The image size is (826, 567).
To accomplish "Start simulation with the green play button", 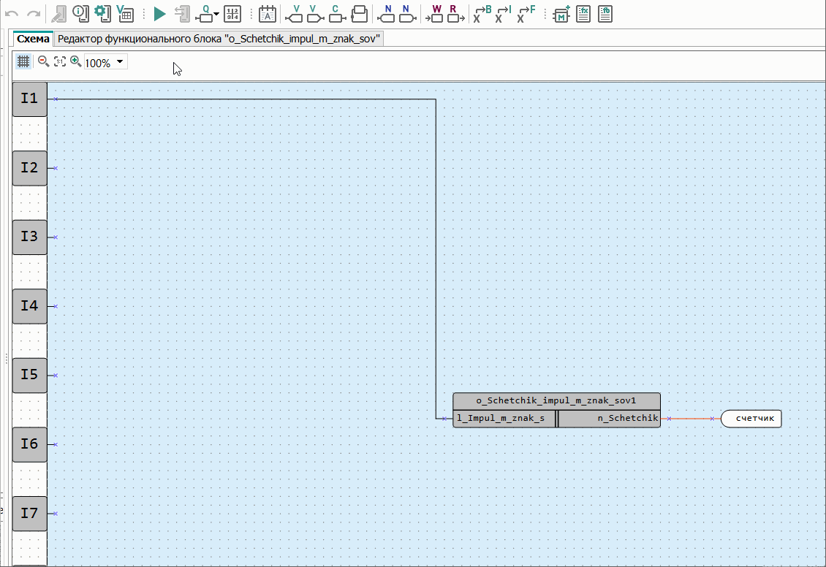I will pos(159,14).
